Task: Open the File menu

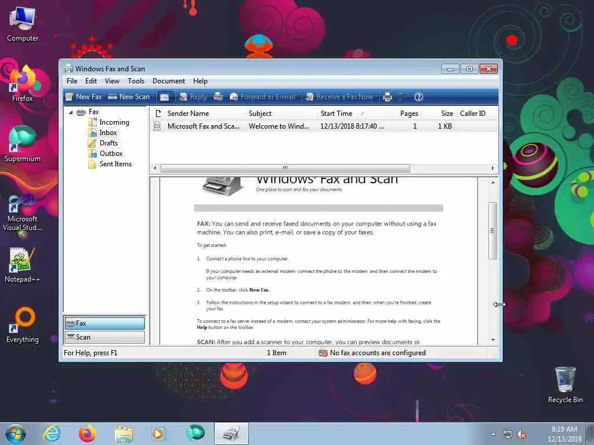Action: tap(72, 81)
